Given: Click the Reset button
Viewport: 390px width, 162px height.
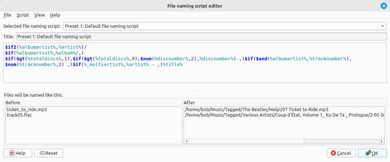Looking at the screenshot, I should tap(48, 153).
